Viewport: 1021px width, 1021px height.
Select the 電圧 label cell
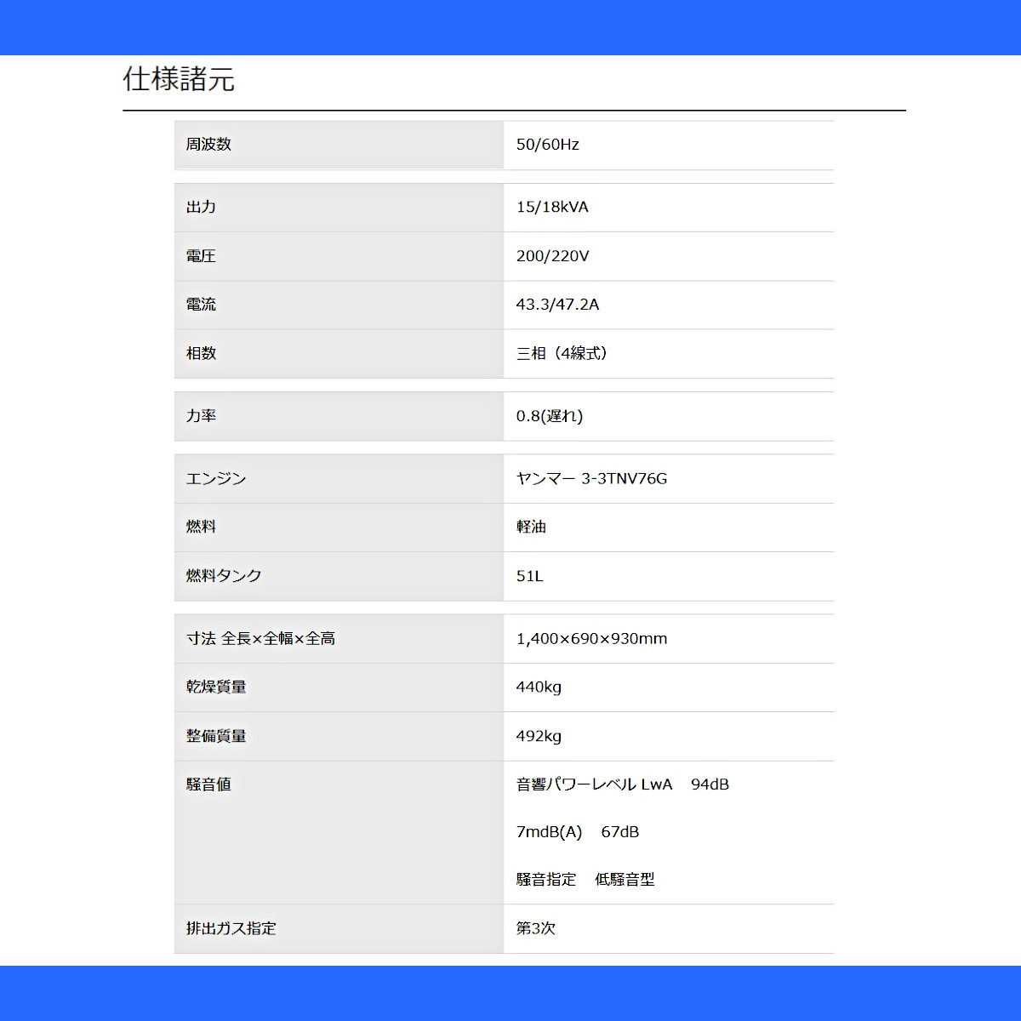(339, 256)
